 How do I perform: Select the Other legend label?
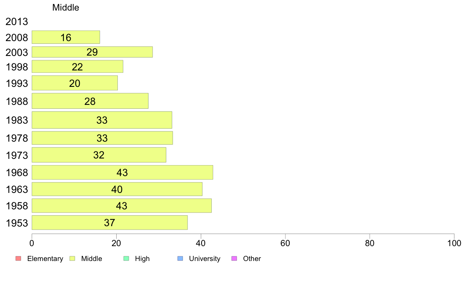(252, 259)
